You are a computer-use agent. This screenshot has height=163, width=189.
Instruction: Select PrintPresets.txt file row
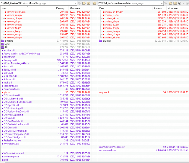click(x=46, y=89)
